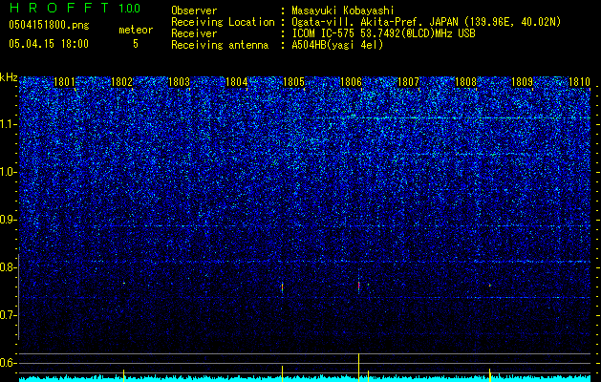Viewport: 601px width, 382px height.
Task: Click the red meteor echo near 1806
Action: tap(359, 286)
